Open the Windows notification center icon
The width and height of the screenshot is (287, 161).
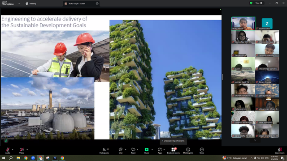[282, 158]
